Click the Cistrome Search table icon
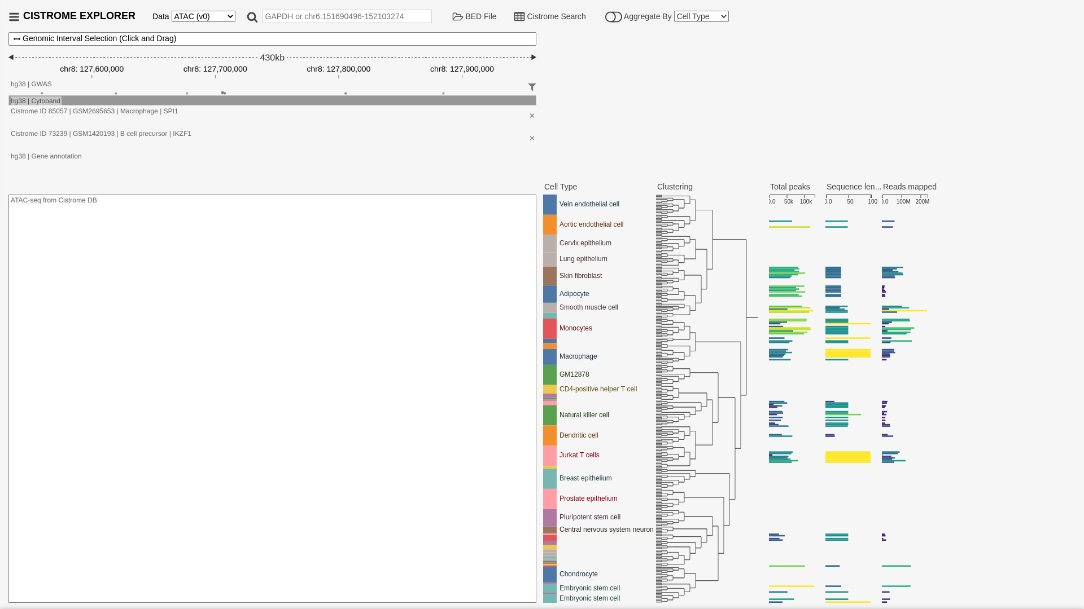The image size is (1084, 609). click(519, 16)
